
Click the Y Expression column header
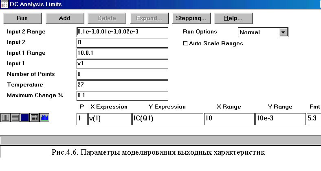pyautogui.click(x=167, y=107)
